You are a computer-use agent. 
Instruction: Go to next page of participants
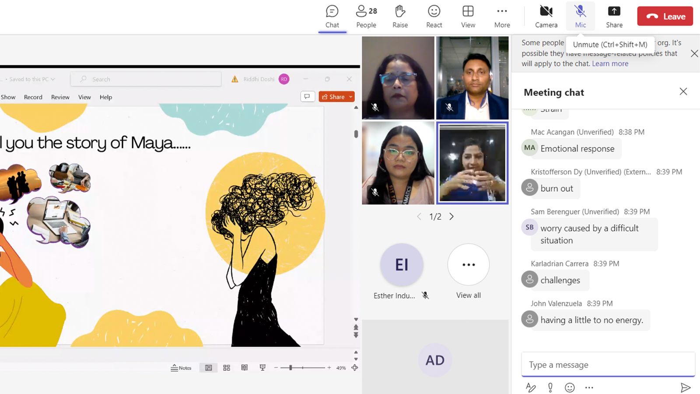click(451, 216)
